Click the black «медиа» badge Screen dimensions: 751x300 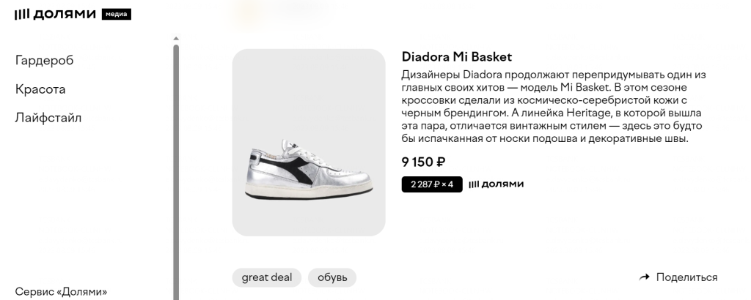click(117, 15)
